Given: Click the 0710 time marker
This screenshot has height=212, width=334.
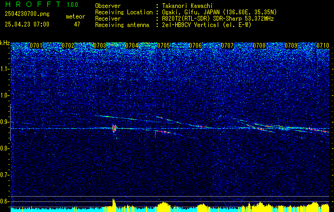Looking at the screenshot, I should coord(323,46).
